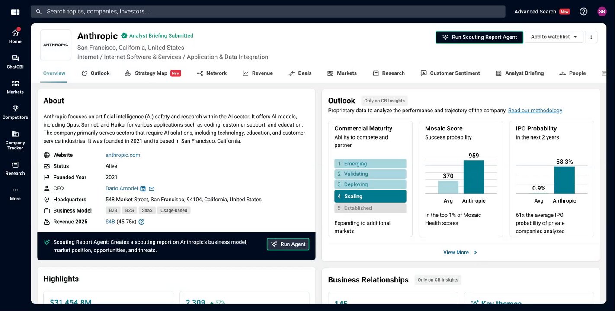Click the Usage-based business model tag
This screenshot has width=615, height=311.
[174, 211]
